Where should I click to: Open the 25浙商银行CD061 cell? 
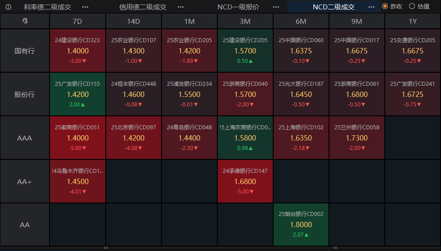356,94
